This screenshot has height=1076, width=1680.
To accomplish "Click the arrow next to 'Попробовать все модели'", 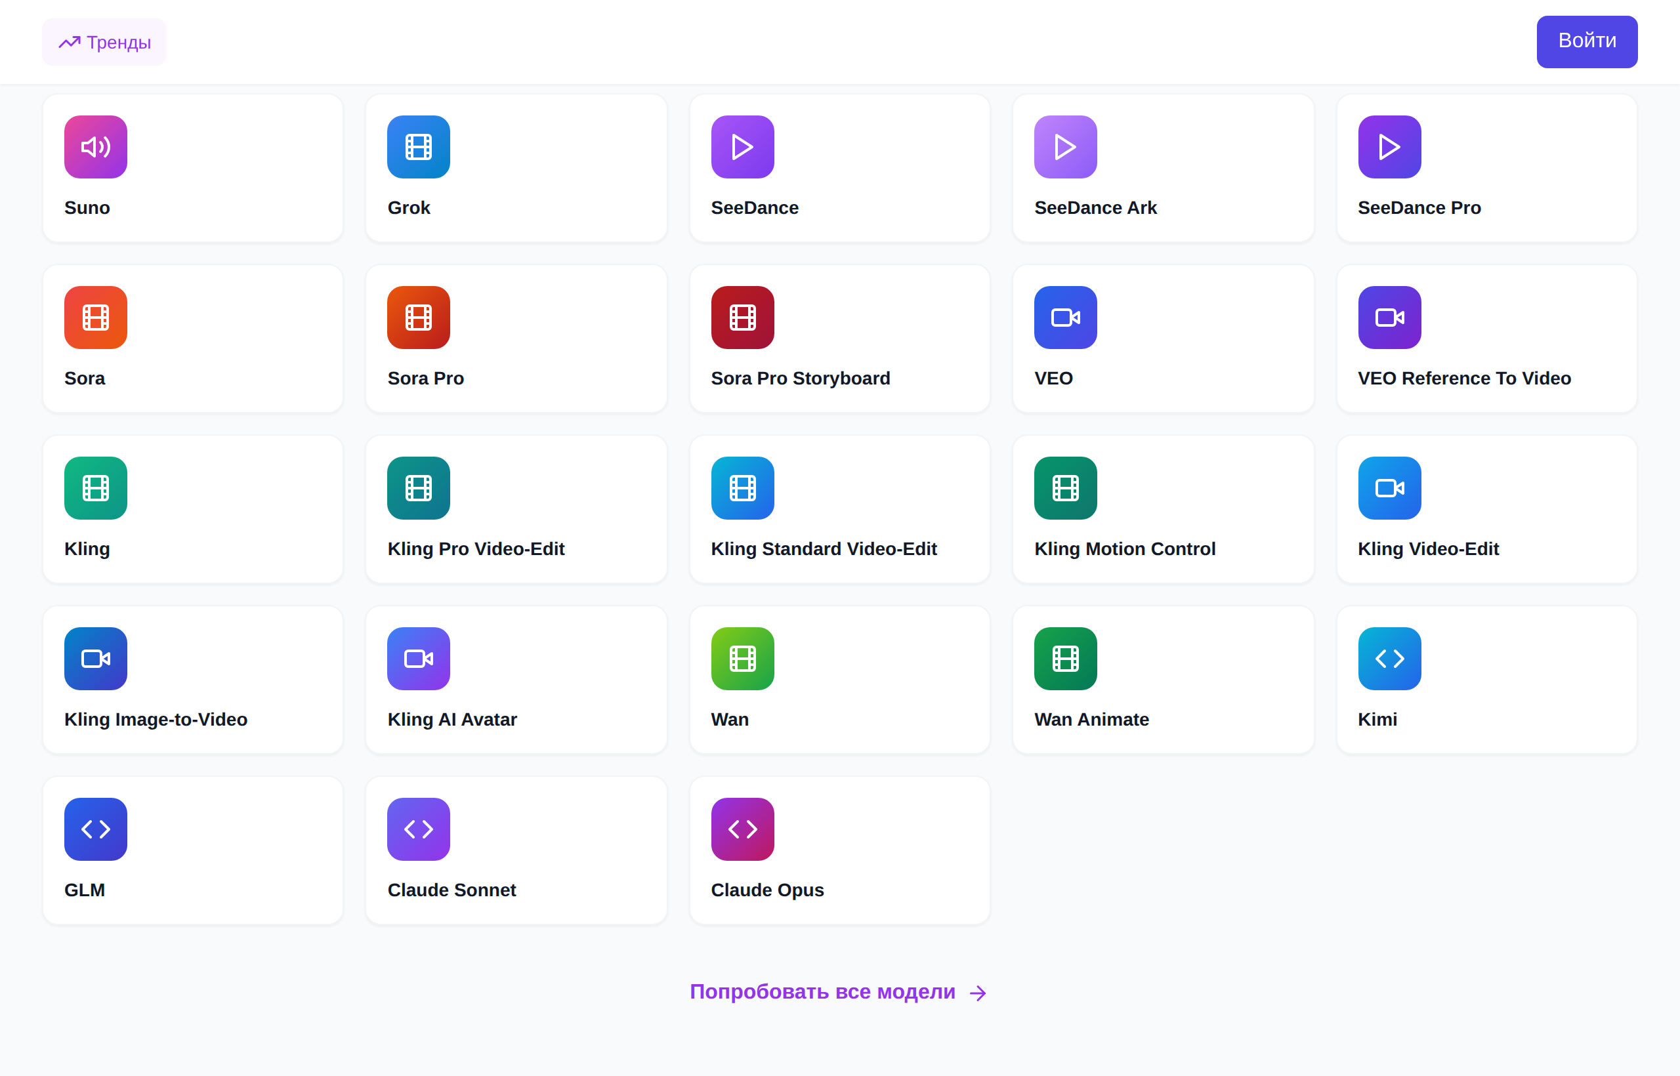I will (978, 993).
